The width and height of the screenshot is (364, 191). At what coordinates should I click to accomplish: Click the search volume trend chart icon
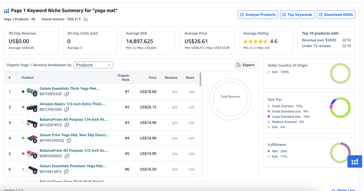click(86, 19)
